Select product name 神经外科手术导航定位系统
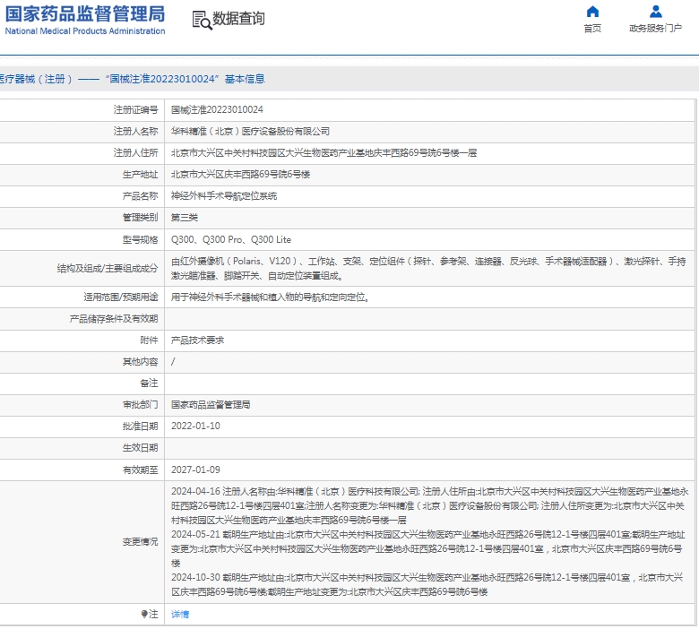699x629 pixels. pyautogui.click(x=224, y=195)
